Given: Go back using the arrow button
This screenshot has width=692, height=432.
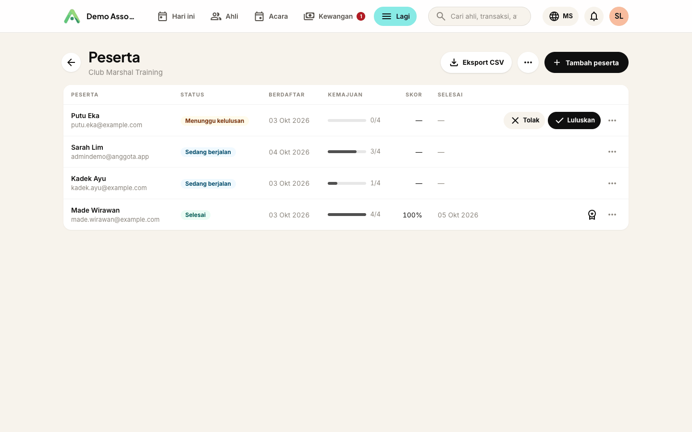Looking at the screenshot, I should pyautogui.click(x=71, y=62).
